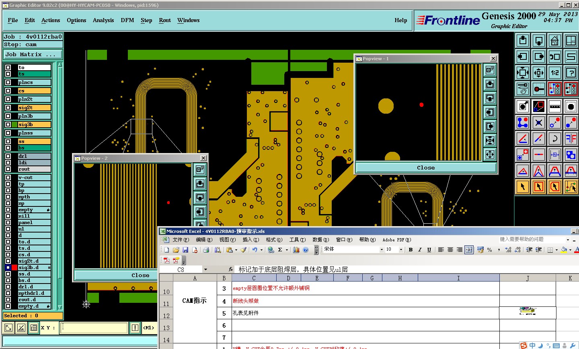Click the Excel Save disk icon
The width and height of the screenshot is (579, 349).
tap(185, 250)
